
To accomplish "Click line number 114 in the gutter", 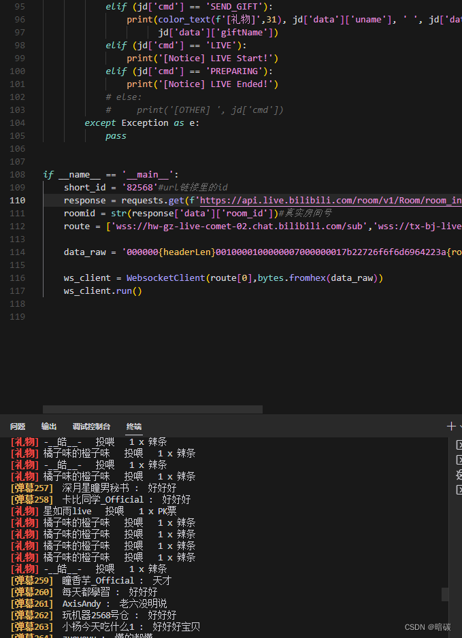I will pyautogui.click(x=18, y=252).
